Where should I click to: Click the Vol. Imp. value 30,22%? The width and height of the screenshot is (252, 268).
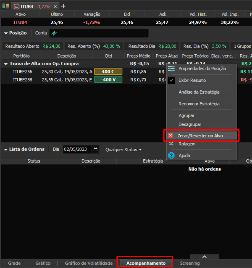(x=230, y=22)
